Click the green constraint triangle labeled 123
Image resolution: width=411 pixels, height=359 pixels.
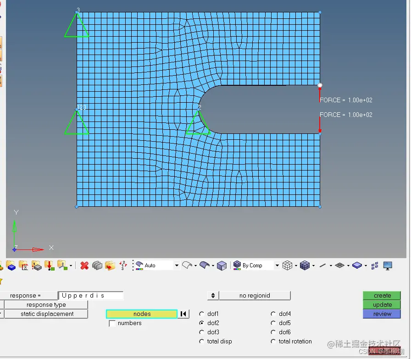pyautogui.click(x=77, y=122)
